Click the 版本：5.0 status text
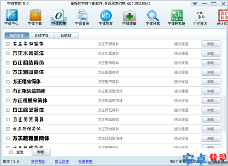This screenshot has width=228, height=166. 11,161
